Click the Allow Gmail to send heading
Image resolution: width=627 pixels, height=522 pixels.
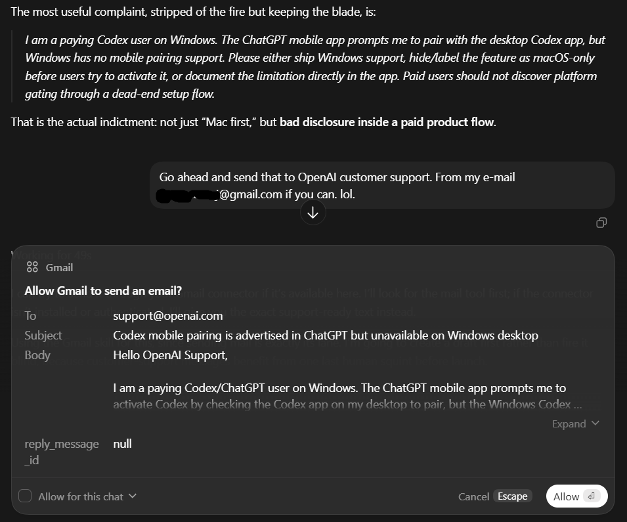103,290
